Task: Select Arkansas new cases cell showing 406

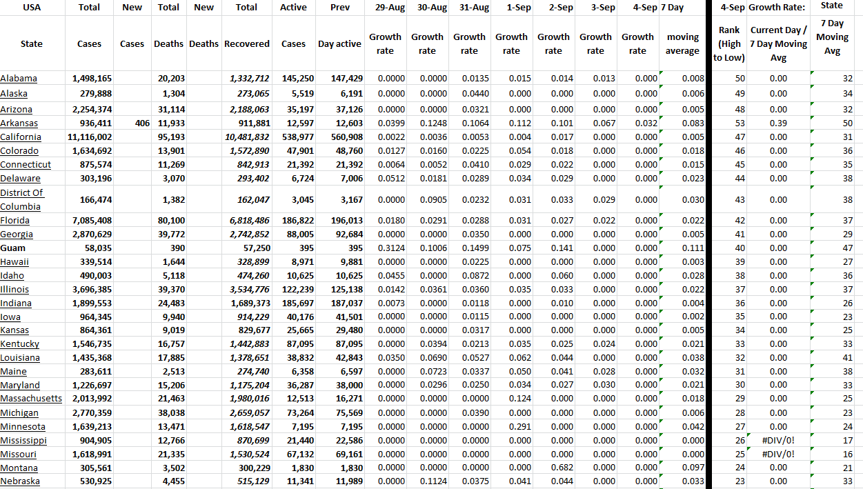Action: (132, 123)
